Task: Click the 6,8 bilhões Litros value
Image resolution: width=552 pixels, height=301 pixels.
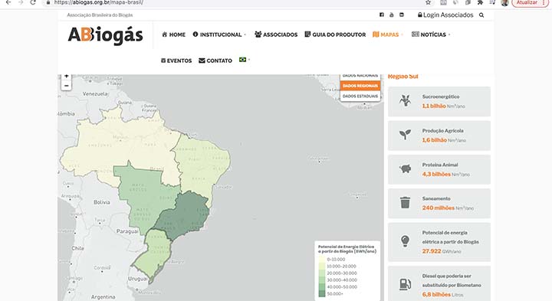Action: [443, 294]
